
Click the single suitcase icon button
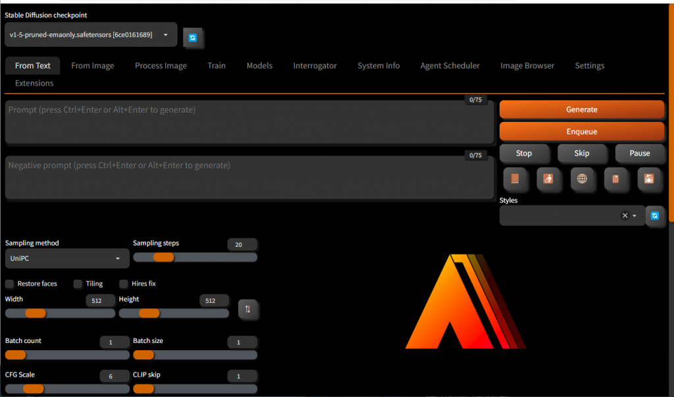tap(615, 178)
